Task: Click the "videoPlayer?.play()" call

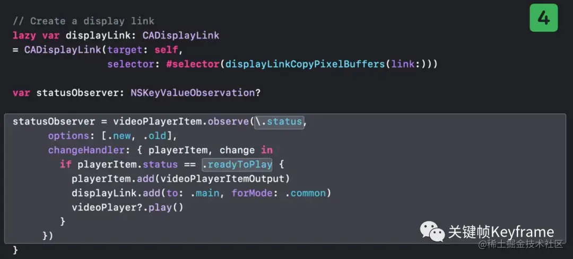Action: pos(127,208)
